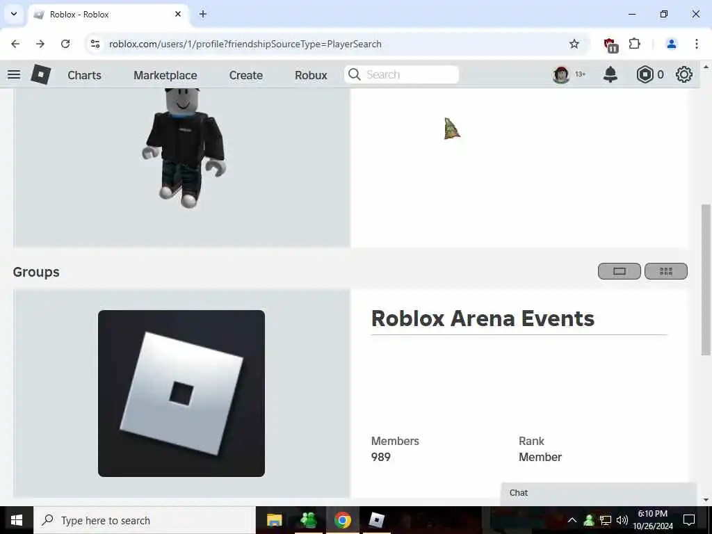
Task: Open the Roblox app on the taskbar
Action: [x=376, y=520]
